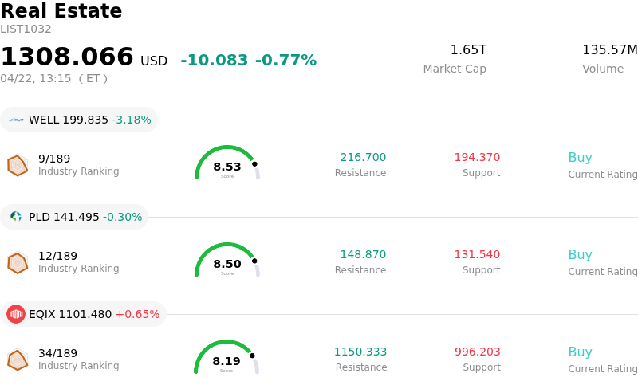Click the EQIX red logo icon
The width and height of the screenshot is (638, 389).
pyautogui.click(x=16, y=314)
